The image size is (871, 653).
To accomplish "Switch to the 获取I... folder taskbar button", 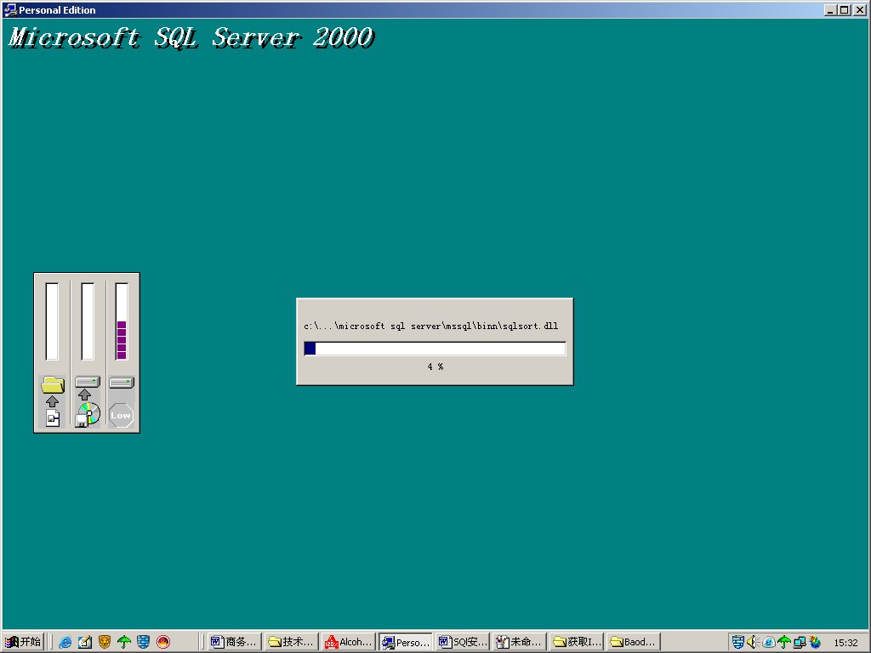I will point(577,642).
